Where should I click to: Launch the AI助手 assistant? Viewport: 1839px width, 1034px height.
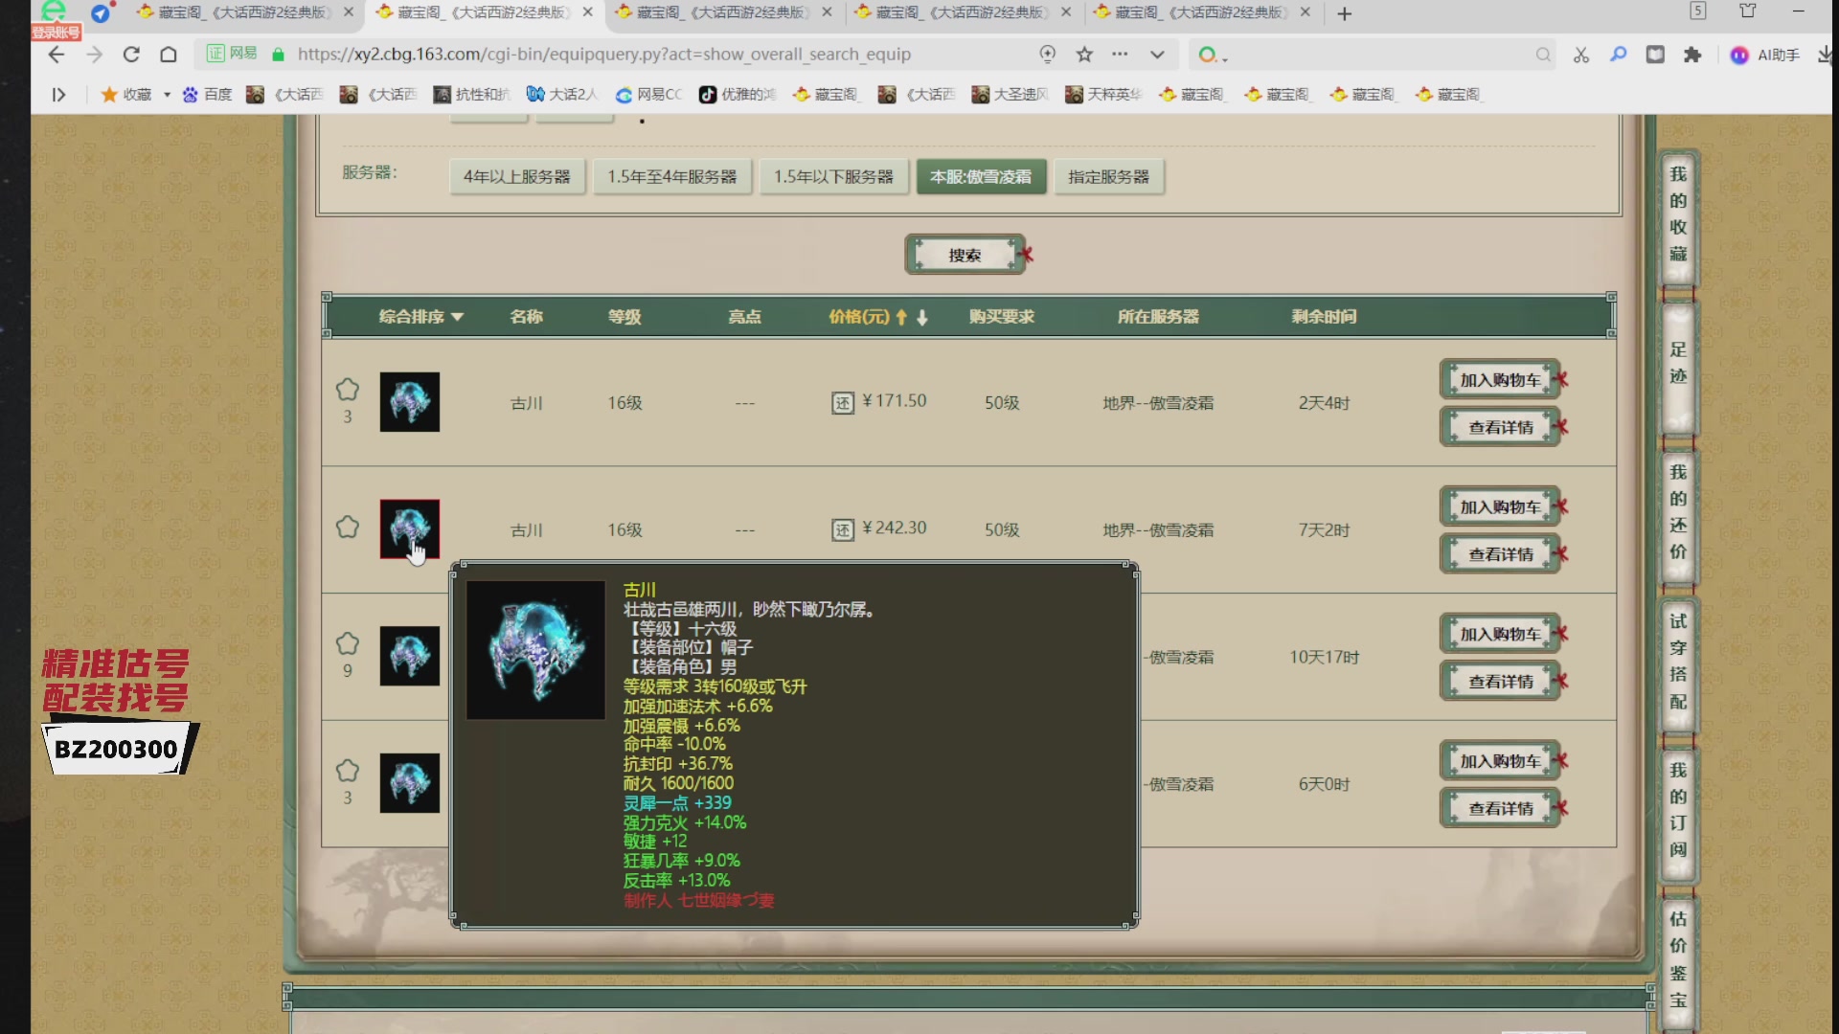(1765, 55)
